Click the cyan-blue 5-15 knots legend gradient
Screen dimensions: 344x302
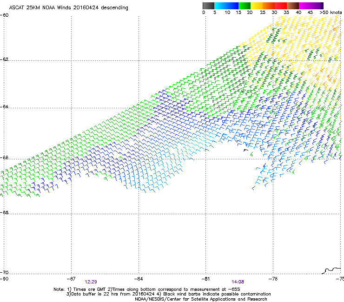(226, 6)
